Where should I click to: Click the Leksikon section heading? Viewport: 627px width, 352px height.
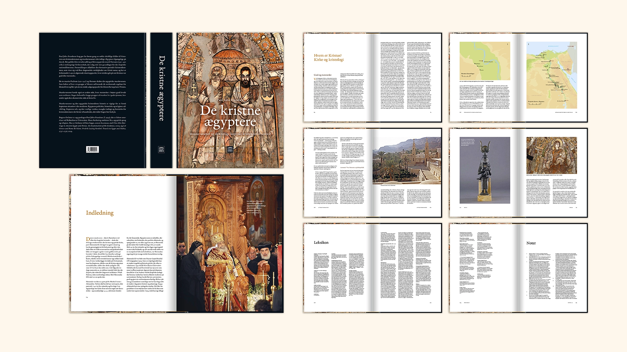tap(321, 242)
